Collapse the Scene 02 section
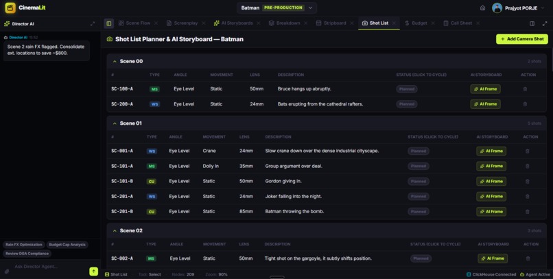Screen dimensions: 553x279 pos(115,231)
